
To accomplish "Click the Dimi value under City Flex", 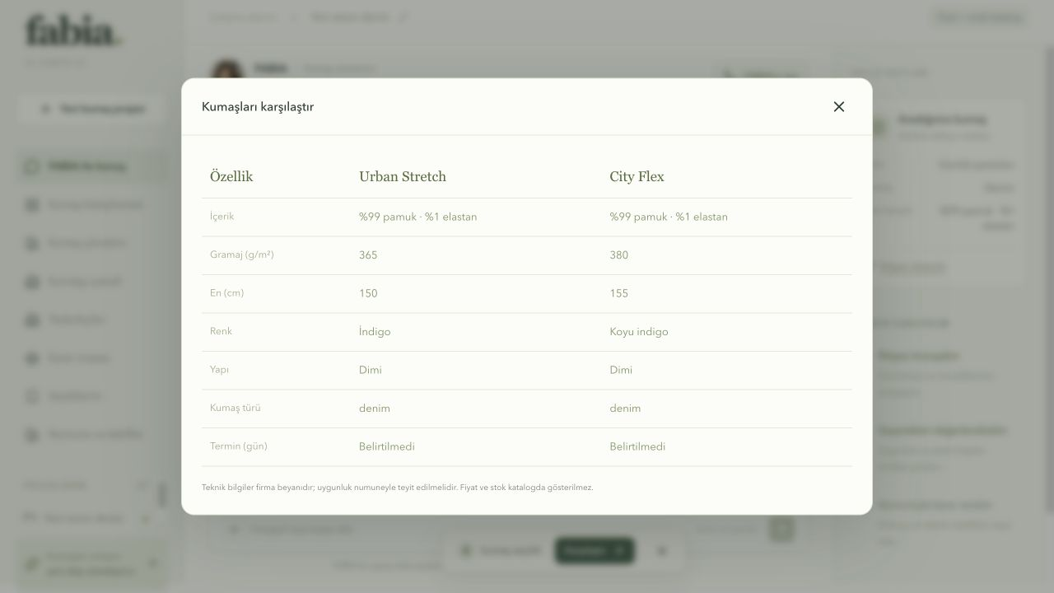I will click(621, 370).
